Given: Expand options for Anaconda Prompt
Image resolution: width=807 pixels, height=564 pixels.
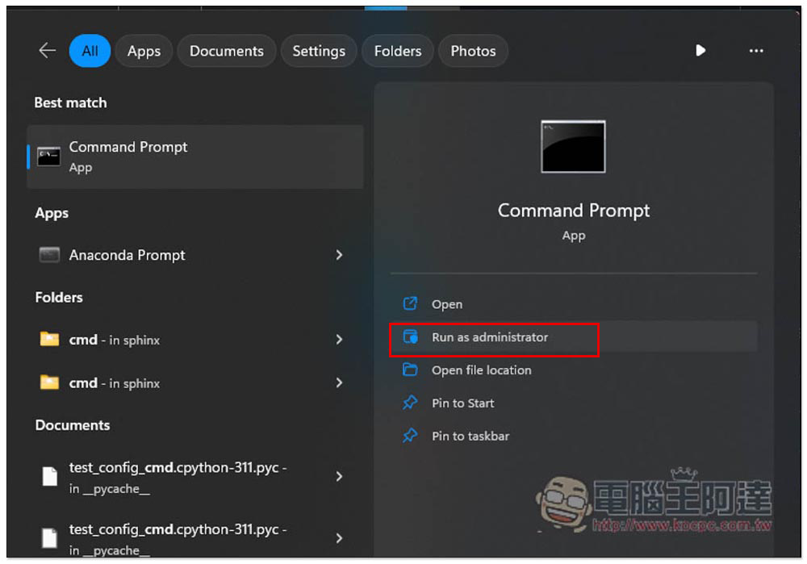Looking at the screenshot, I should tap(339, 255).
